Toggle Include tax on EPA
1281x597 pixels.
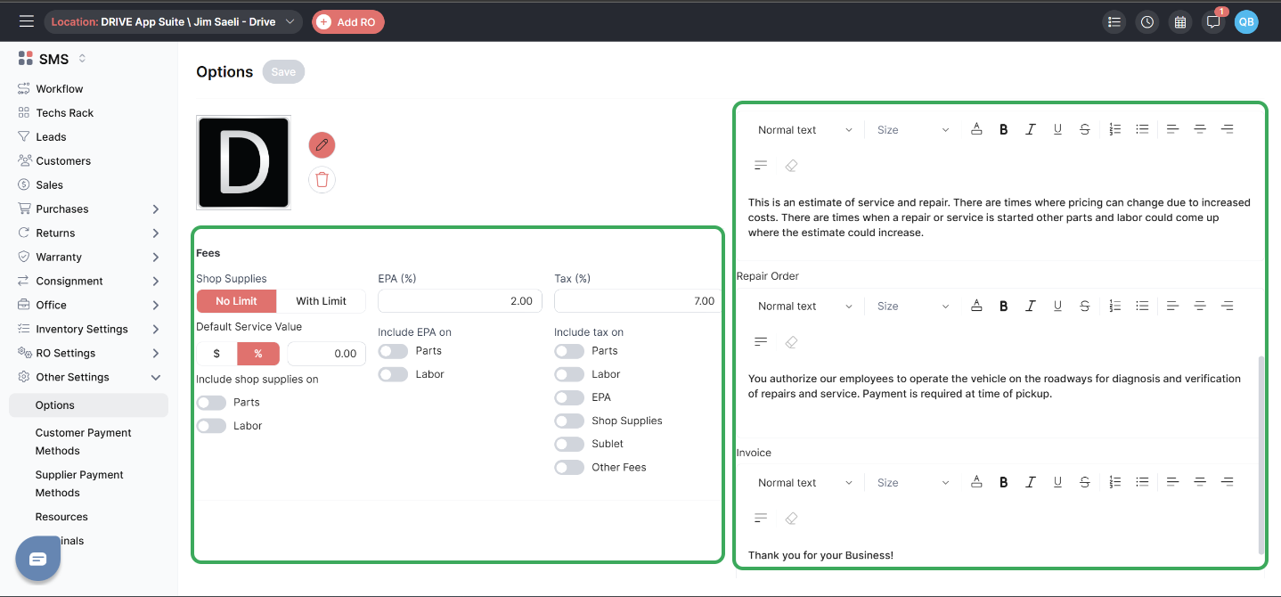569,397
